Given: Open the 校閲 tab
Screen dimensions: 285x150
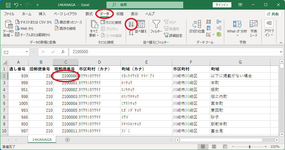Looking at the screenshot, I should pos(120,14).
